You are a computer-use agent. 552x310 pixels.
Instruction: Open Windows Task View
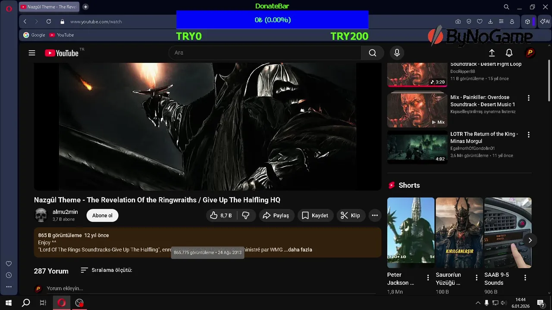(x=43, y=303)
